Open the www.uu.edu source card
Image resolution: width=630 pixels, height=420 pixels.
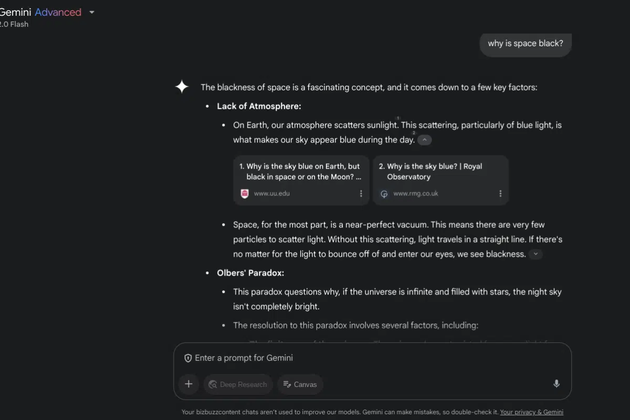tap(302, 180)
